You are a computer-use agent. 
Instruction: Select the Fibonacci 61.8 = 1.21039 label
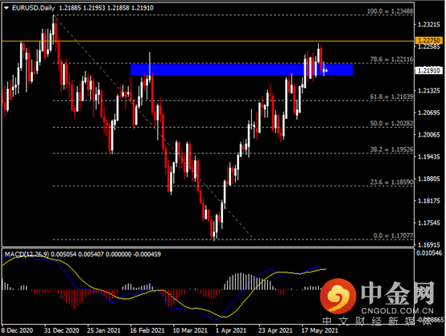tap(391, 96)
